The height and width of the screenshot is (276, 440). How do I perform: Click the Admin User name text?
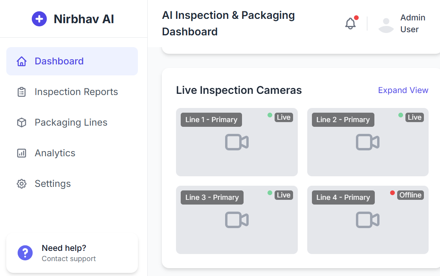tap(412, 24)
